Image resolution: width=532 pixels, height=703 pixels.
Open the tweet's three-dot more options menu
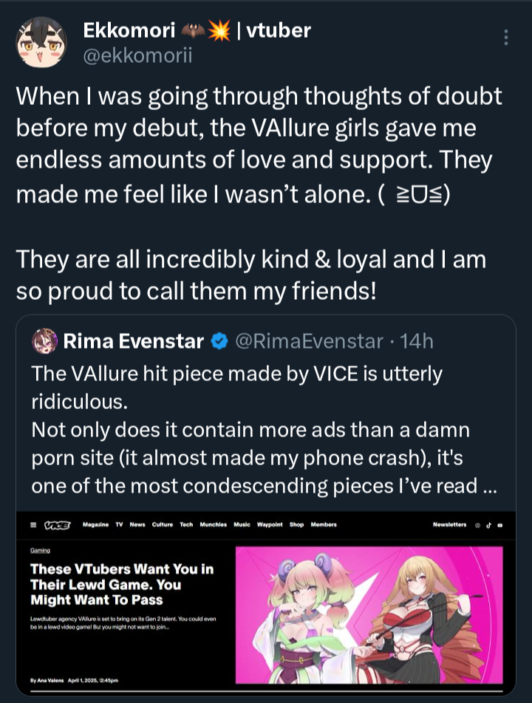point(505,37)
